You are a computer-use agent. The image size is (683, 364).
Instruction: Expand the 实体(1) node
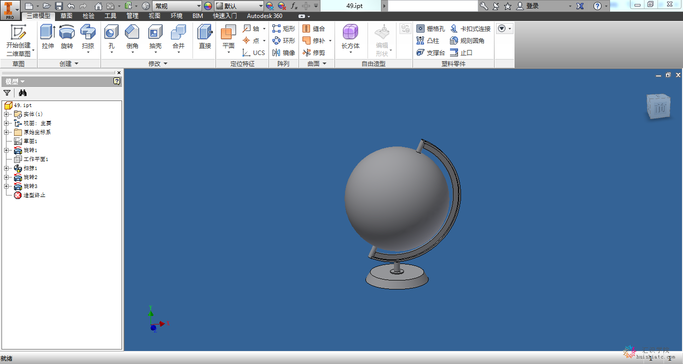tap(6, 114)
